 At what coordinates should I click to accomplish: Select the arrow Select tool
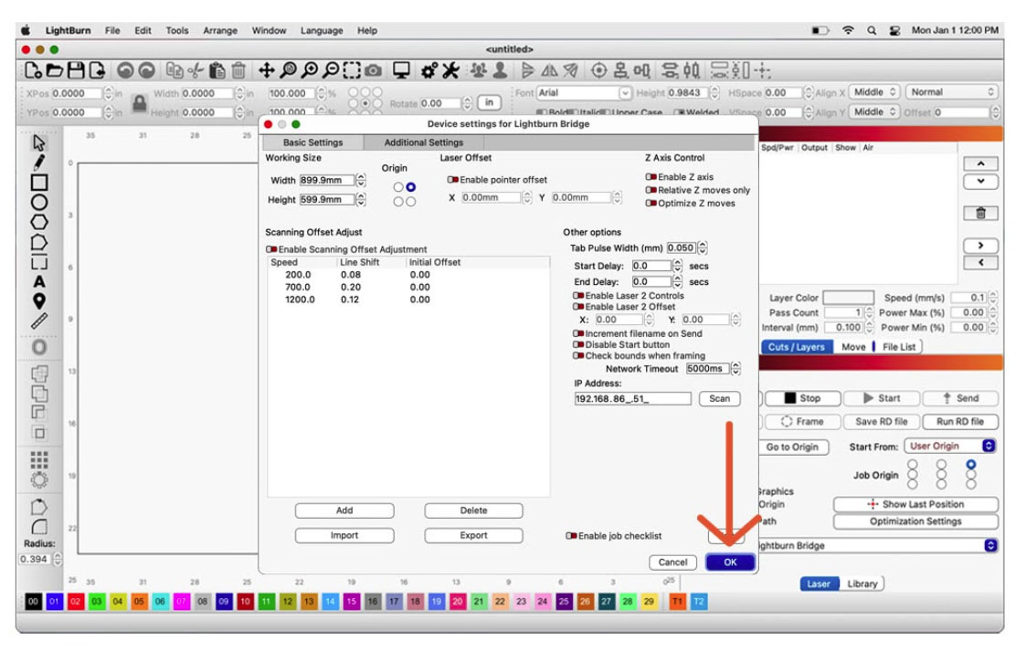point(38,142)
